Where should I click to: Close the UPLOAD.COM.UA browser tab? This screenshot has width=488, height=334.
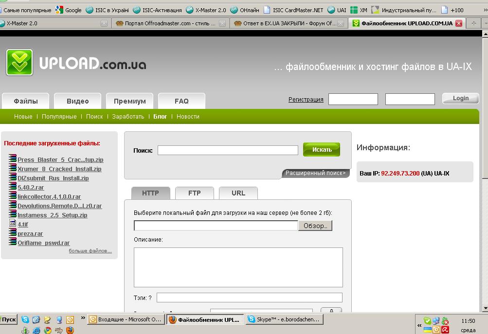[458, 23]
